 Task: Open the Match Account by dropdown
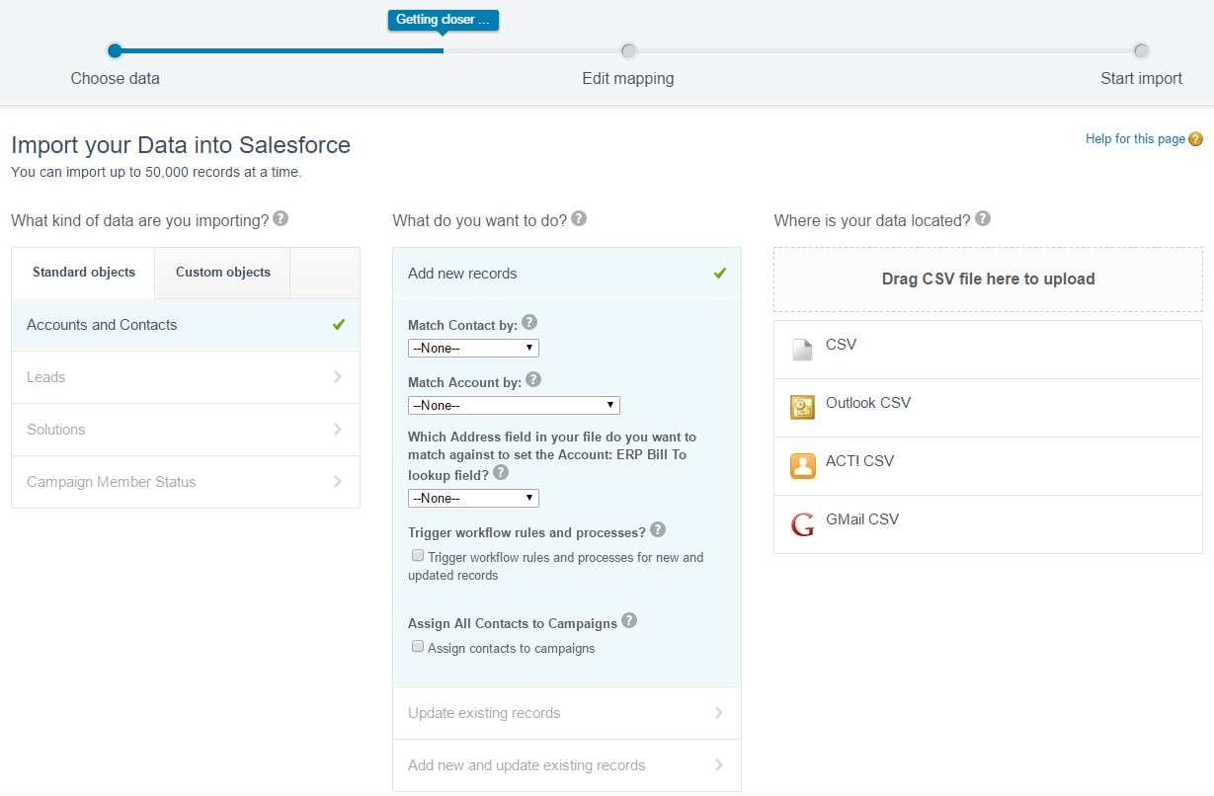point(514,405)
